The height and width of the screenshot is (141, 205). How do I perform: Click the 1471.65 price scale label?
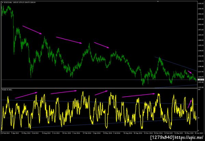pos(201,30)
